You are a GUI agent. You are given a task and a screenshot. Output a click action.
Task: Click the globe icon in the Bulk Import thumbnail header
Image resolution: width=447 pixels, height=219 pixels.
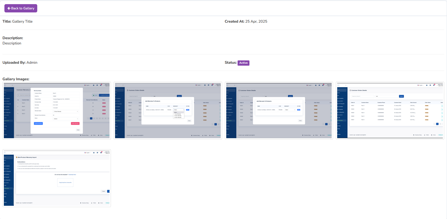(x=94, y=153)
